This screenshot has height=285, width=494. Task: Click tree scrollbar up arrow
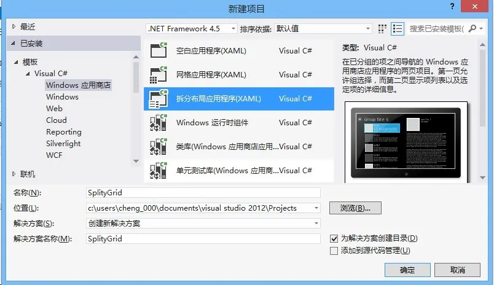coord(136,57)
